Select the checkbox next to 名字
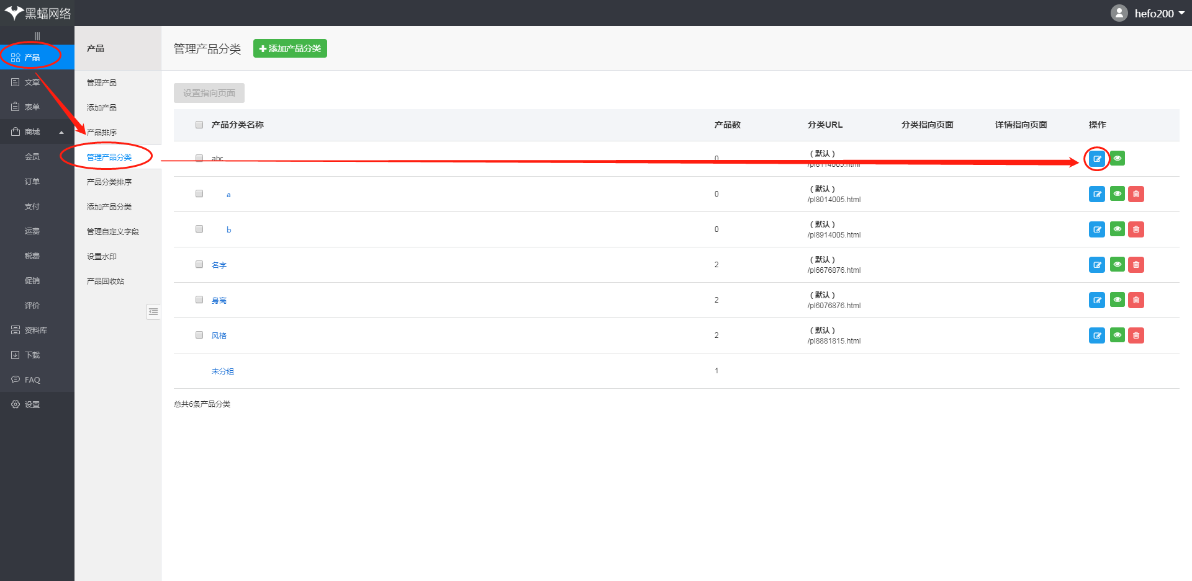 point(199,265)
